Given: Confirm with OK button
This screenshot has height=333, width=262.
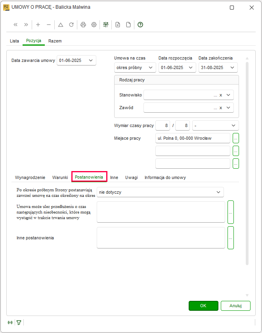Looking at the screenshot, I should 203,306.
